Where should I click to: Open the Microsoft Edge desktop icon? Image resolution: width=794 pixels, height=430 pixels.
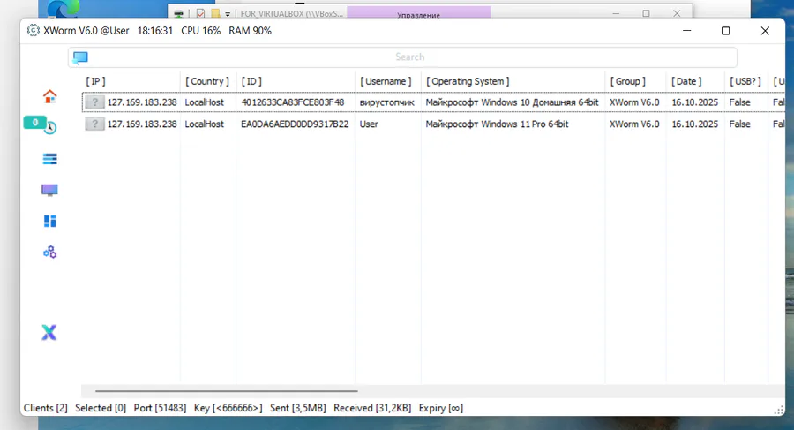64,9
